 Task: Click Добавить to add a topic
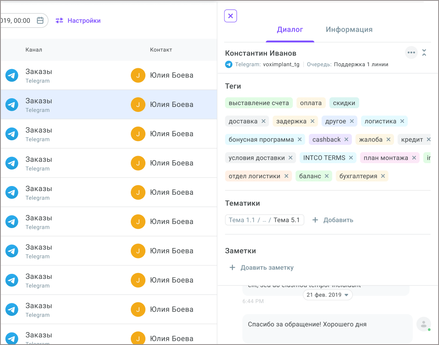point(333,220)
